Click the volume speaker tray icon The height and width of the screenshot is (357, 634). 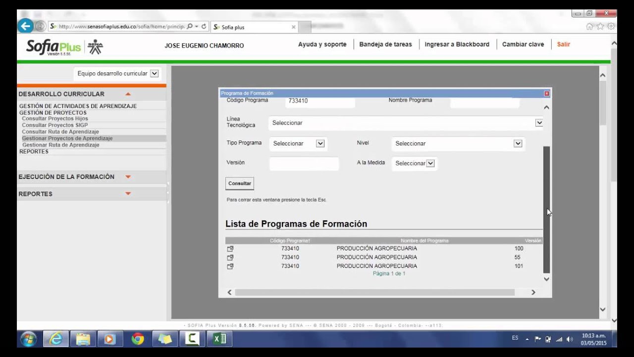pos(570,339)
